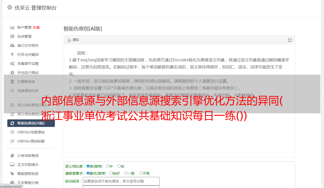Open 接口文件相关 cloud upload icon
Screen dimensions: 324x188
tap(12, 45)
